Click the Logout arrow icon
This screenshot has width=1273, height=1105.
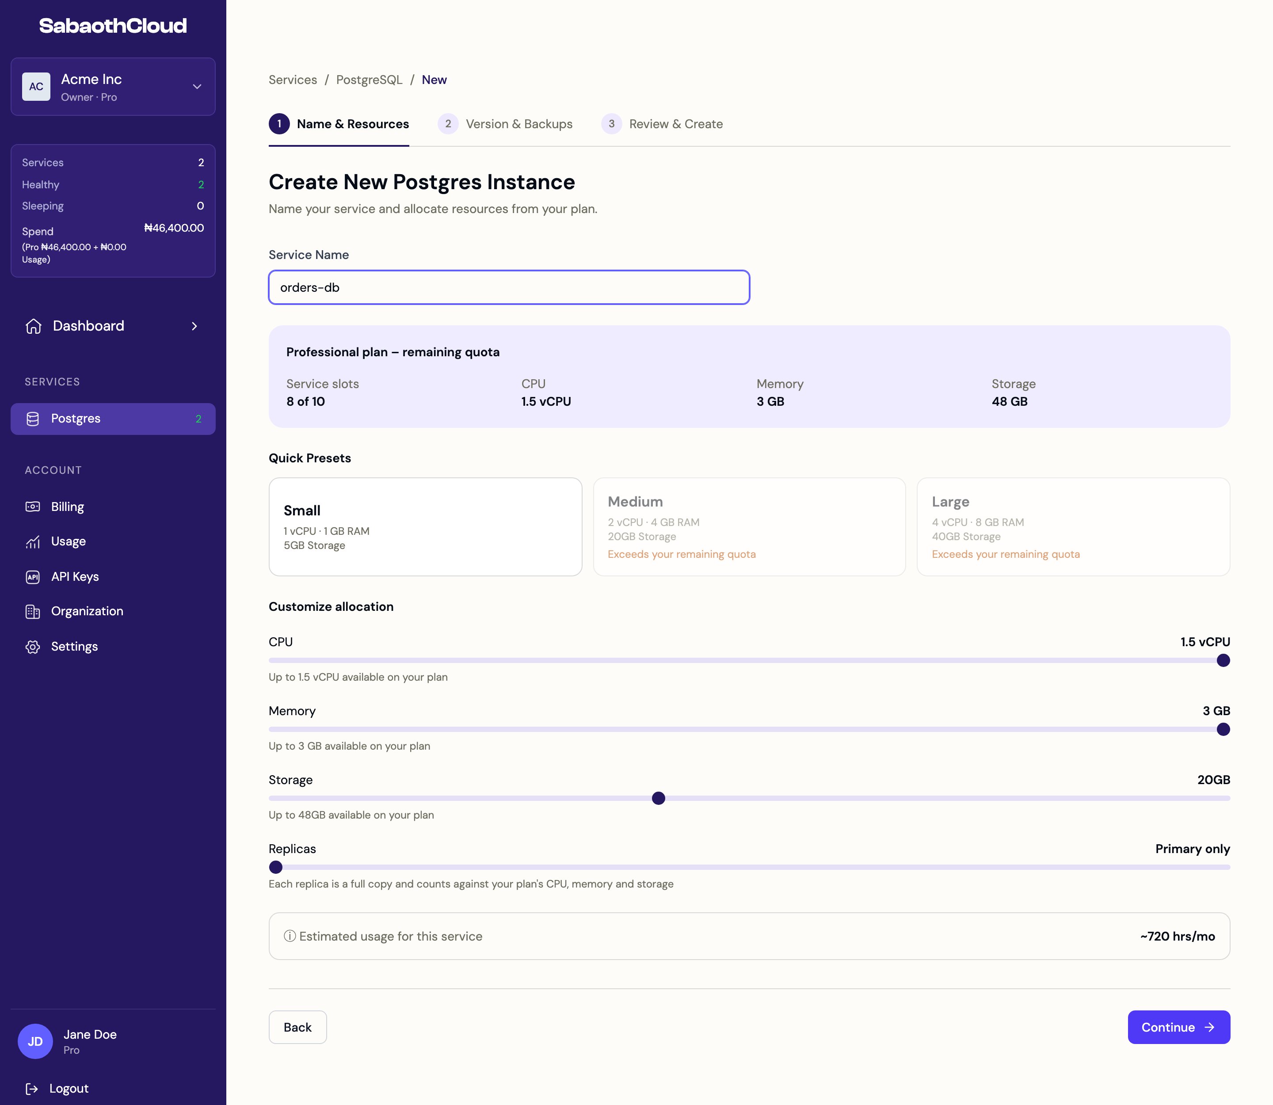[32, 1089]
